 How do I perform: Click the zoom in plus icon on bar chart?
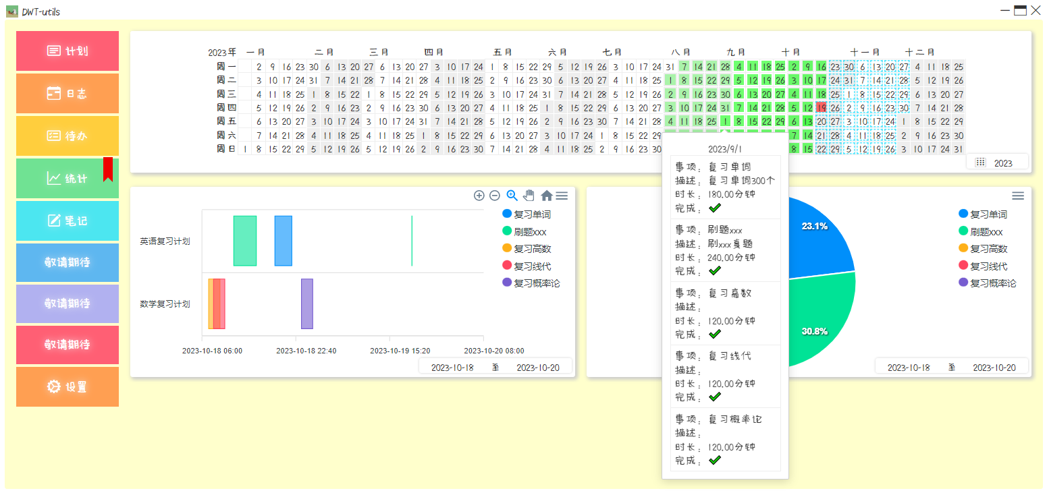(x=479, y=196)
